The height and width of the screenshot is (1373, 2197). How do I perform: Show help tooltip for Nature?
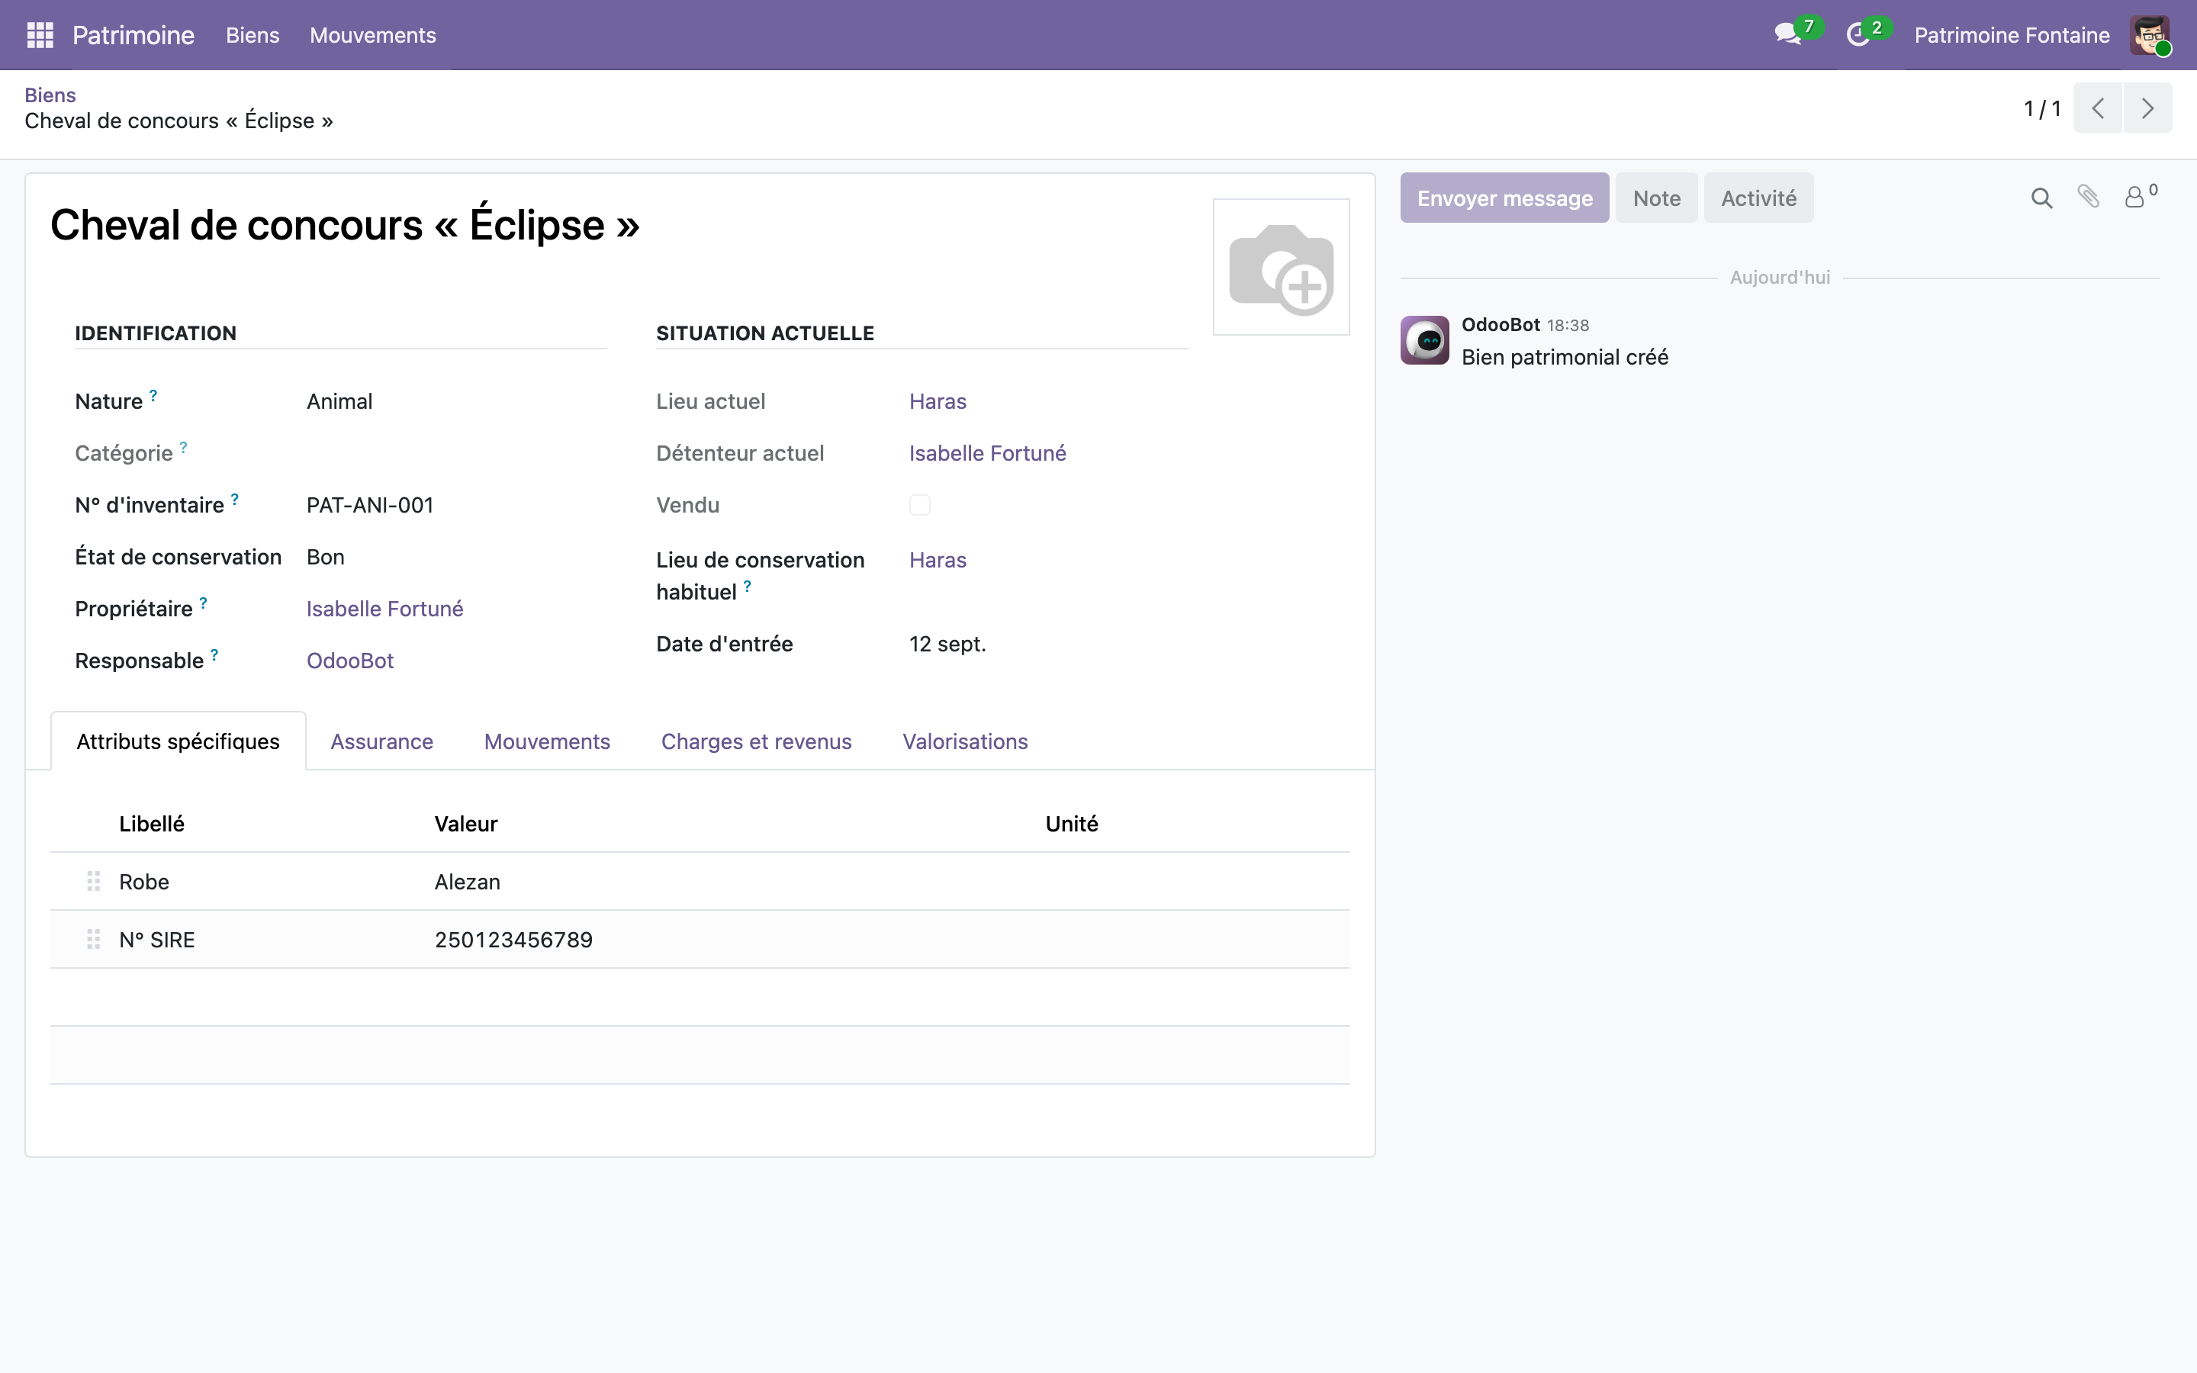(x=153, y=395)
